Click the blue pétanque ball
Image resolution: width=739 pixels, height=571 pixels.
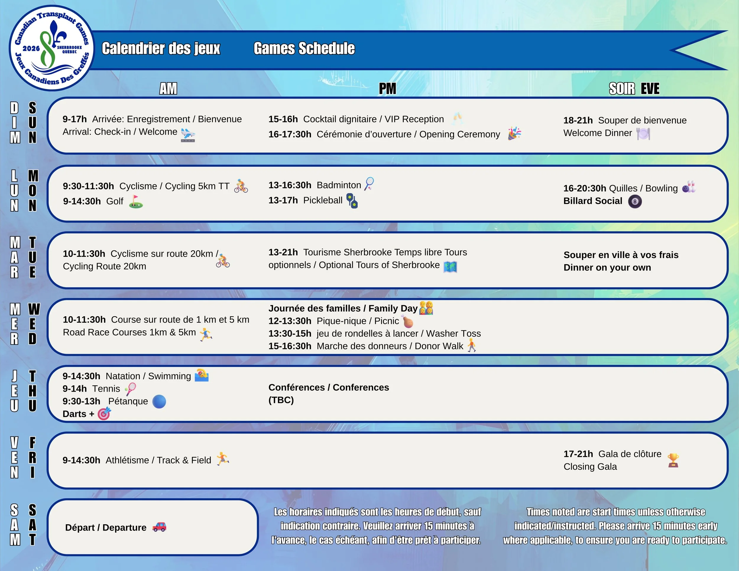159,402
